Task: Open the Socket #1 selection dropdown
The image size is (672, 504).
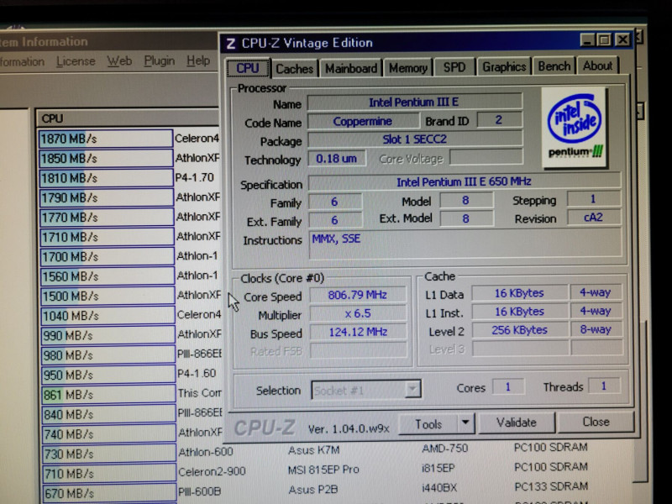Action: click(x=366, y=390)
